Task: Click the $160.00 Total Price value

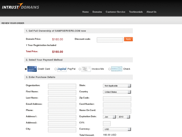Action: 58,52
